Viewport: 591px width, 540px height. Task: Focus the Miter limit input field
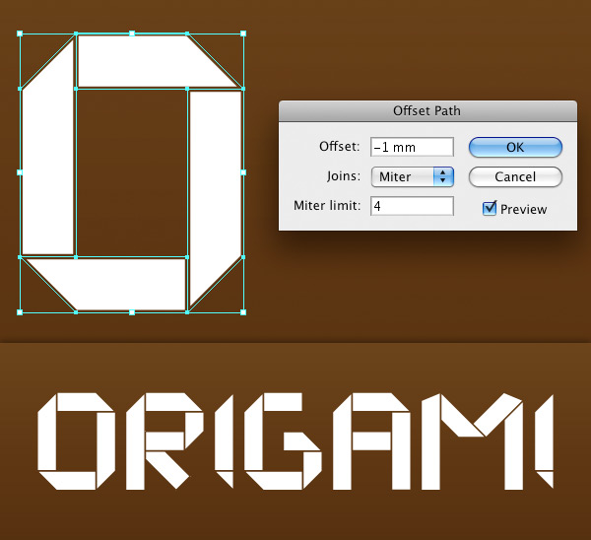coord(412,207)
